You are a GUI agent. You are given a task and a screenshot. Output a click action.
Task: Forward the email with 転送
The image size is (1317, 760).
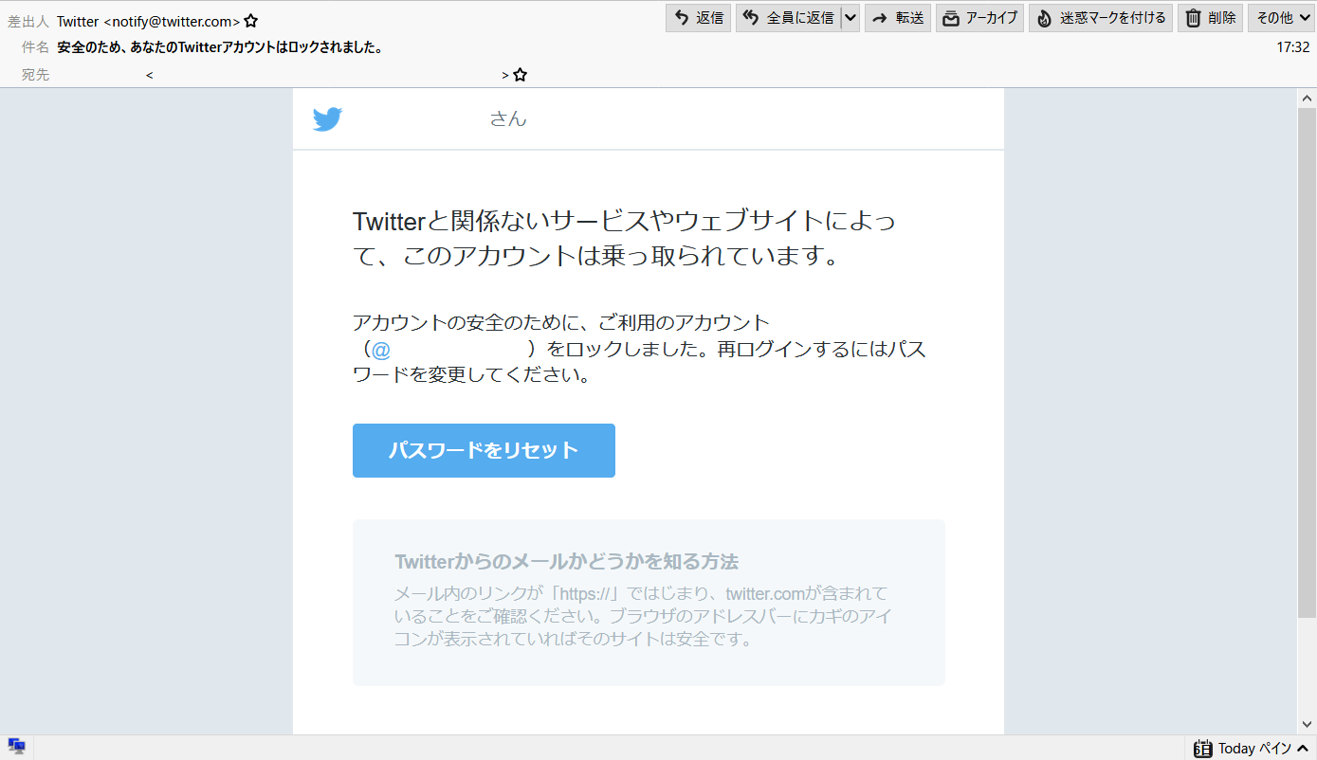[x=898, y=18]
